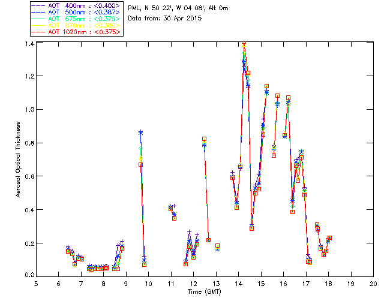Click the last red square marker after hour 18
The height and width of the screenshot is (307, 384).
(329, 237)
